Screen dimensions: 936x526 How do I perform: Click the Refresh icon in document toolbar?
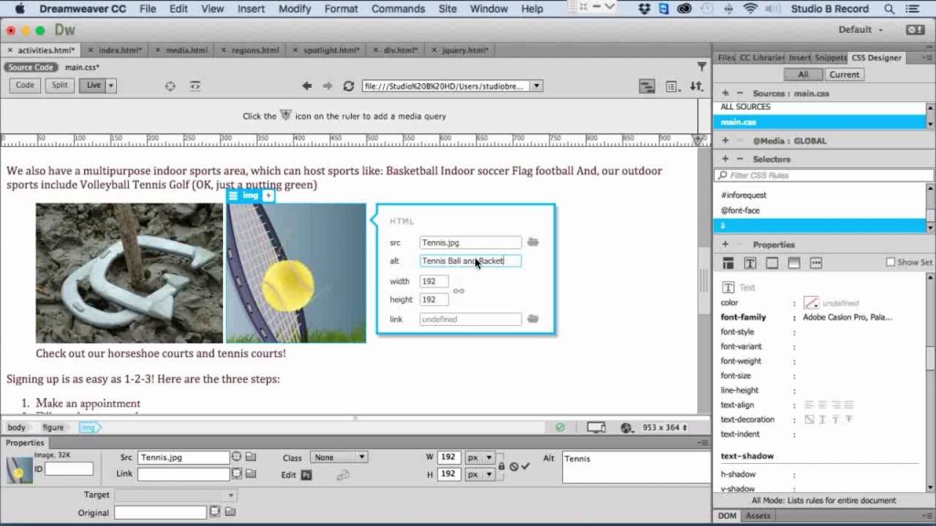coord(348,86)
